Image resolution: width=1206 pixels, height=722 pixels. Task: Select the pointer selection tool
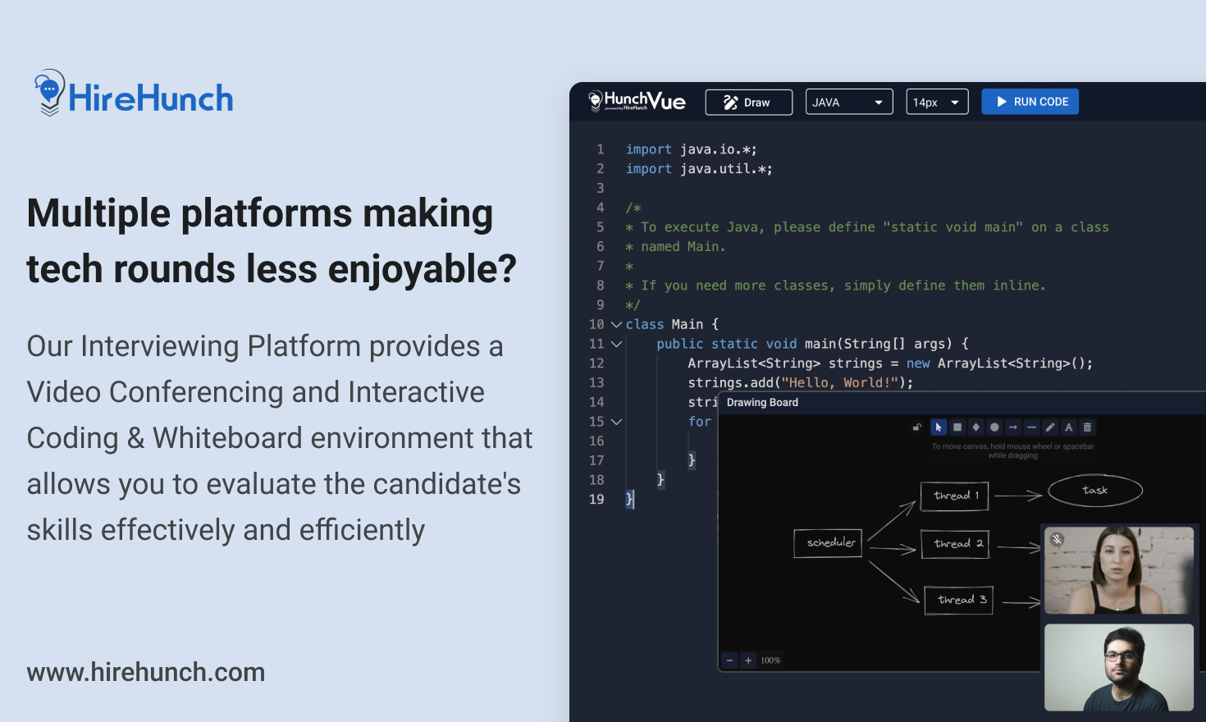pos(939,427)
